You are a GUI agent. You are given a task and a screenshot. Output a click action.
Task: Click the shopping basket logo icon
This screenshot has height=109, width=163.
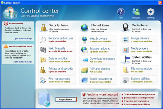coord(10,13)
